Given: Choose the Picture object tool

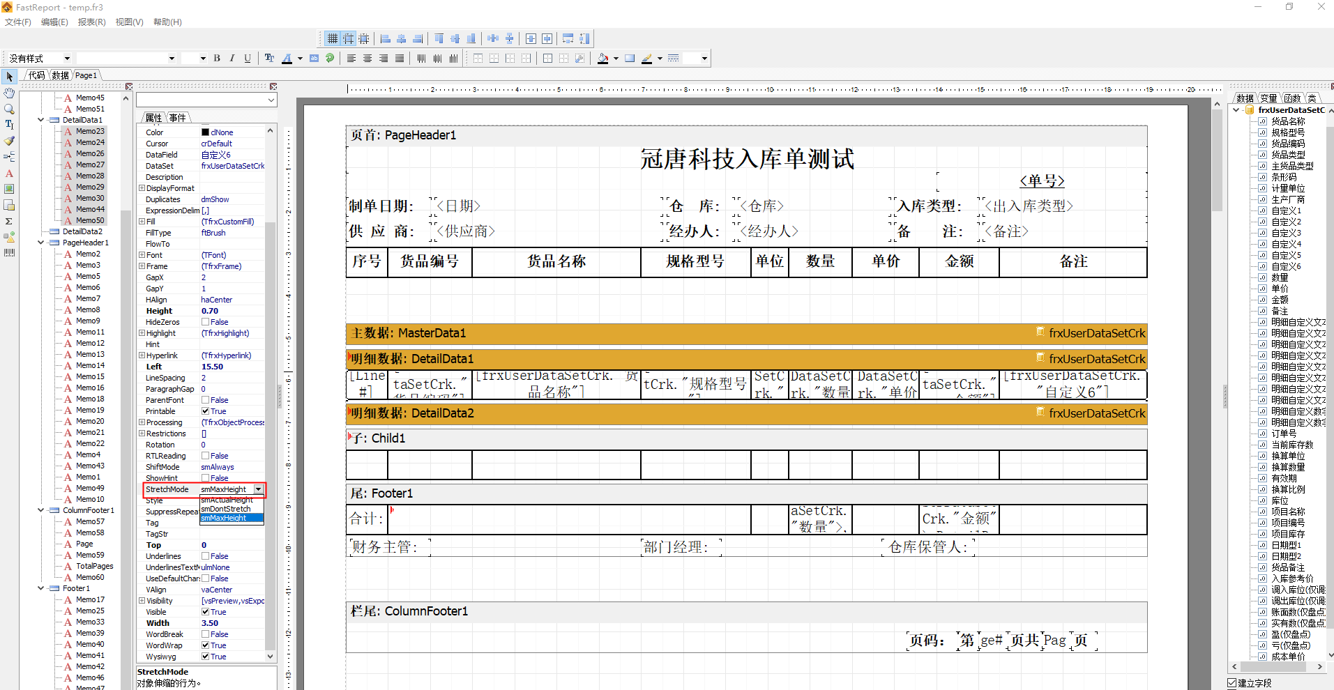Looking at the screenshot, I should pyautogui.click(x=9, y=189).
